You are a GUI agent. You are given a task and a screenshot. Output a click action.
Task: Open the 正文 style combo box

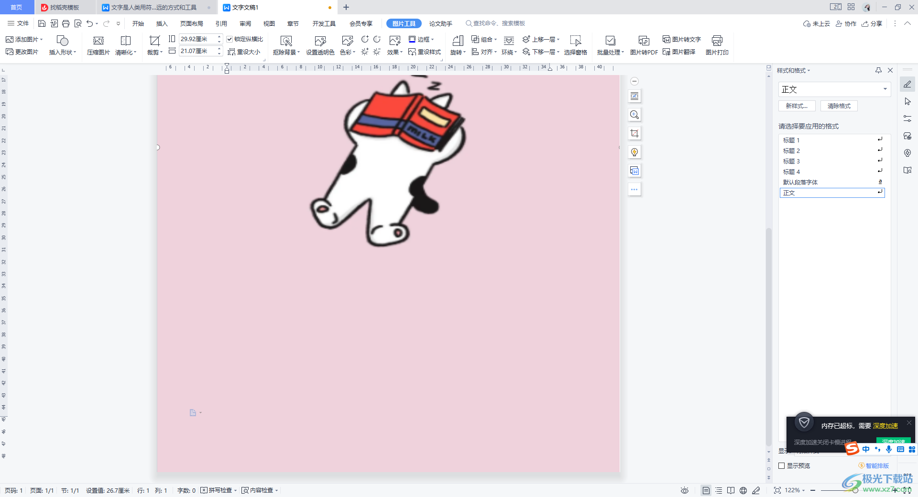pos(834,89)
